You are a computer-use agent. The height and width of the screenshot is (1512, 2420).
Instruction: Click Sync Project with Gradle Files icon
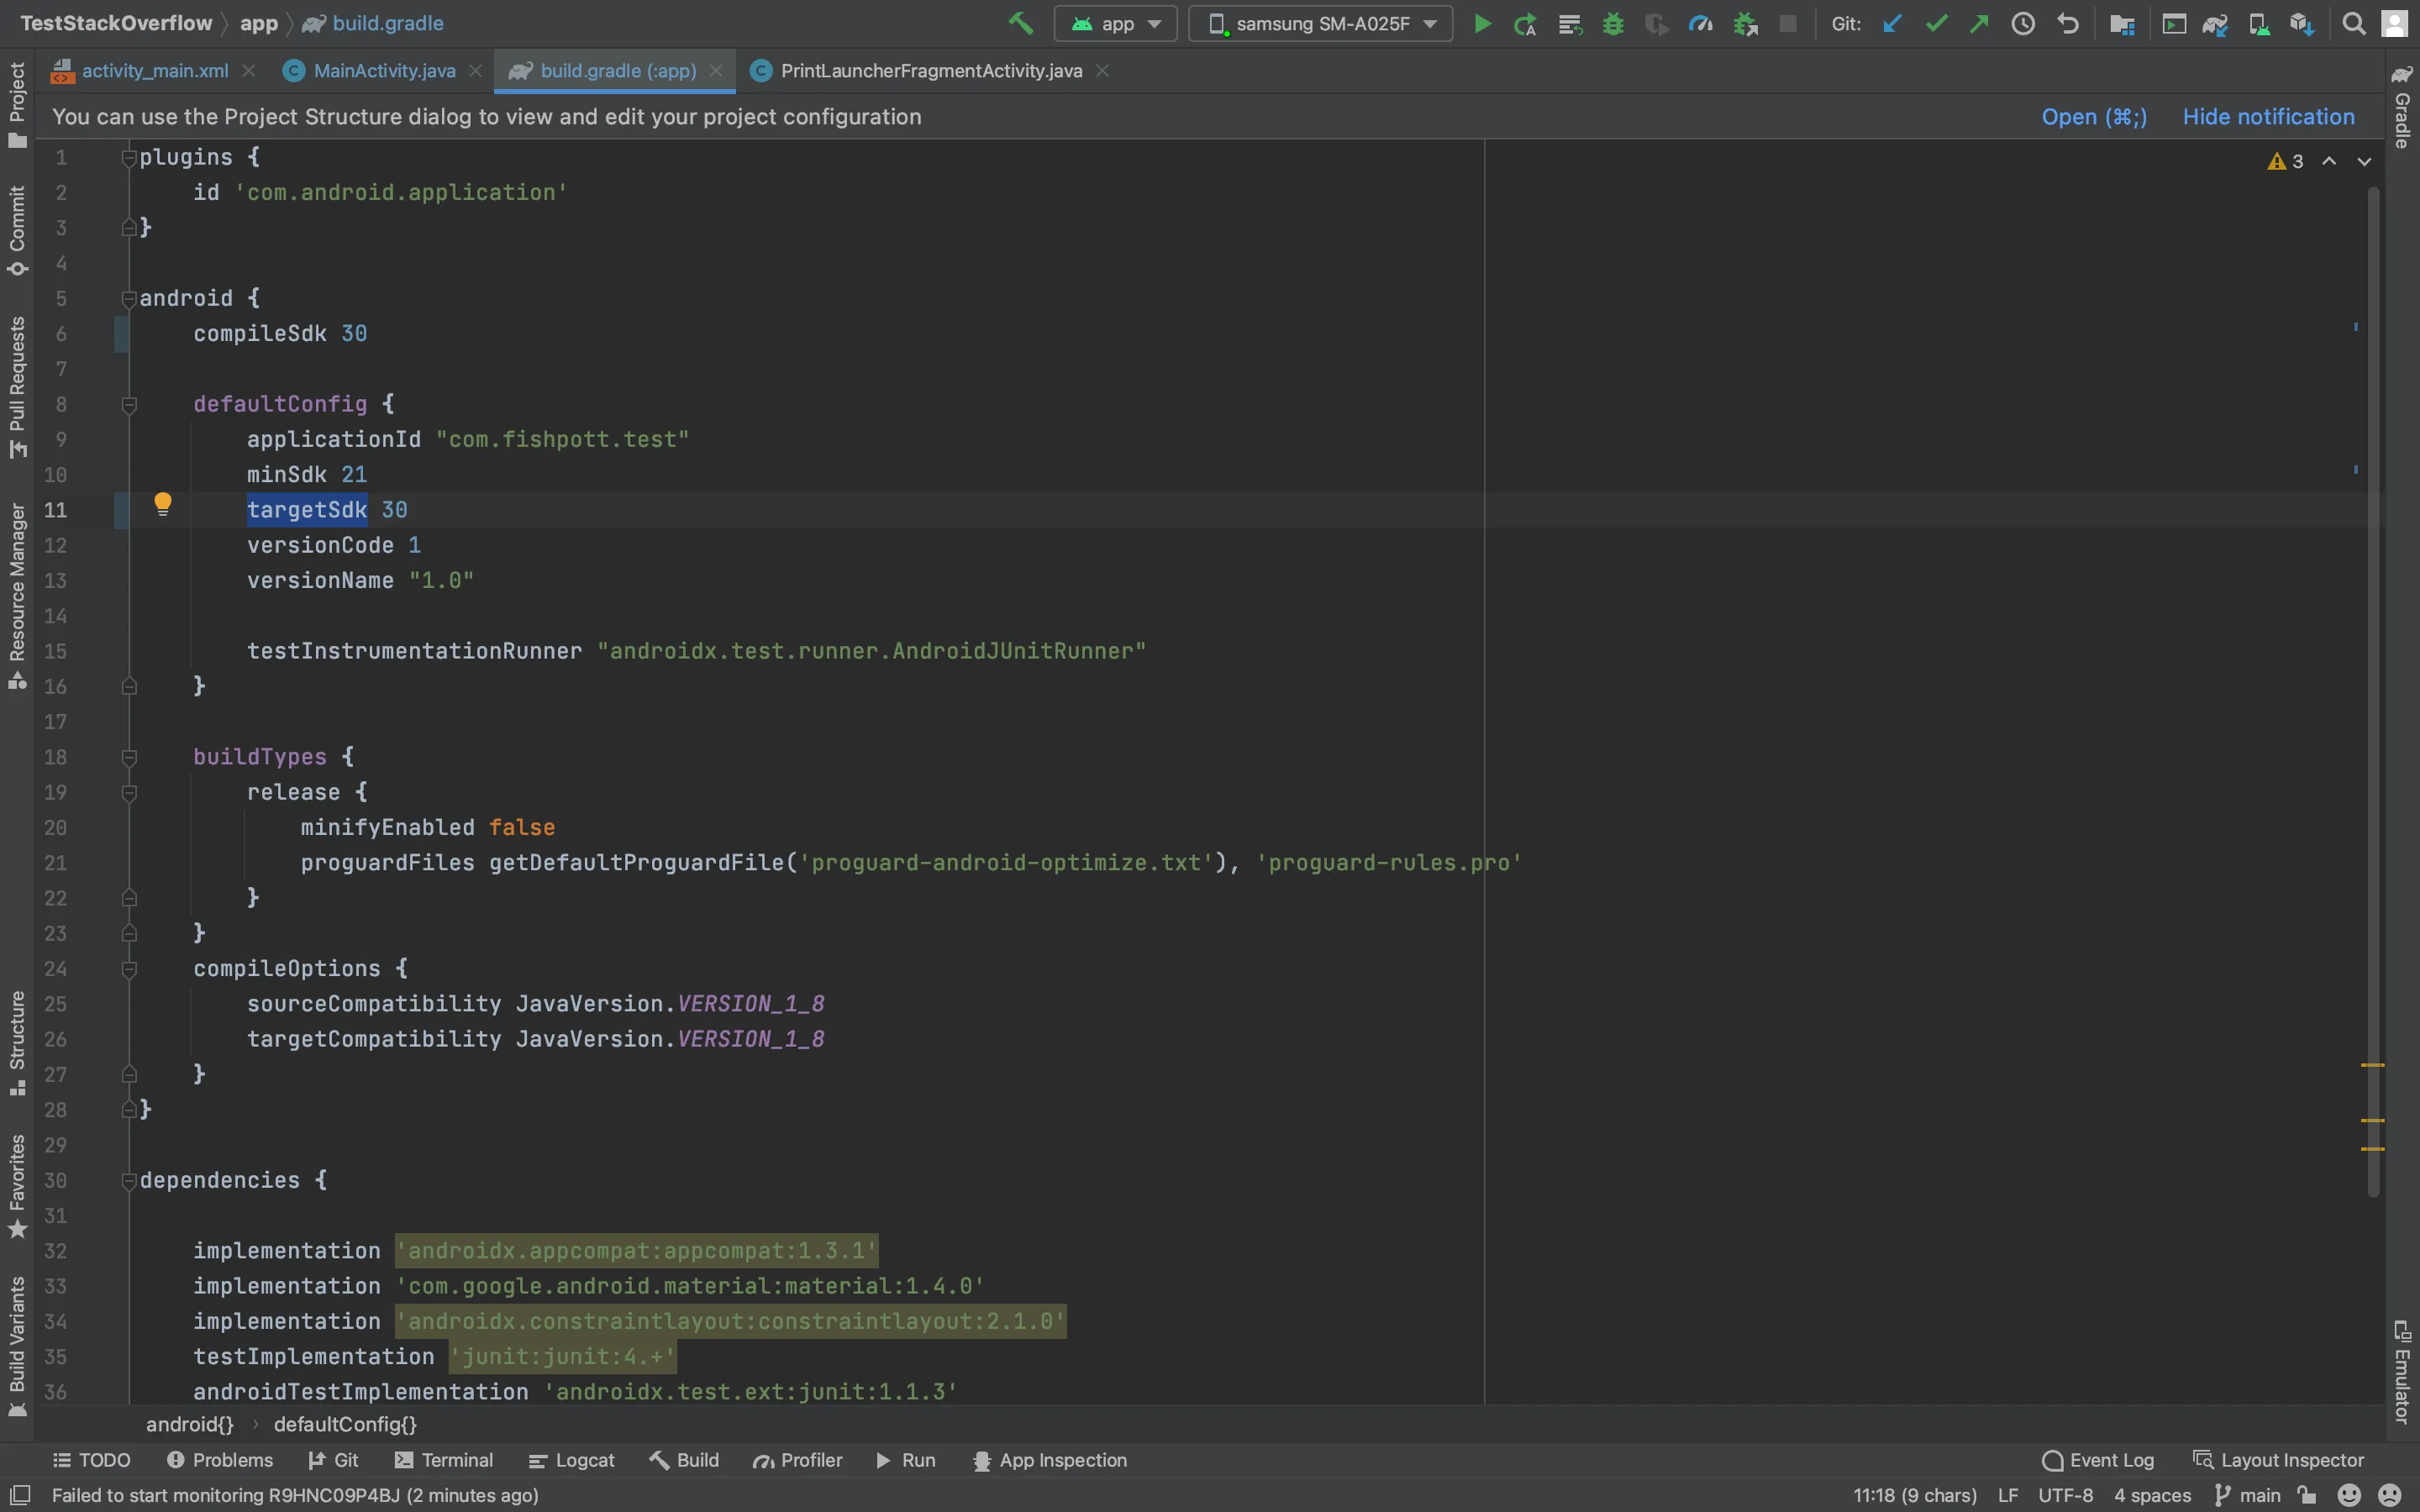pos(2215,24)
